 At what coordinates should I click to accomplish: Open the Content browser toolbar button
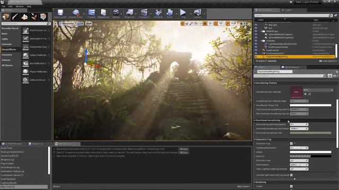(x=92, y=14)
